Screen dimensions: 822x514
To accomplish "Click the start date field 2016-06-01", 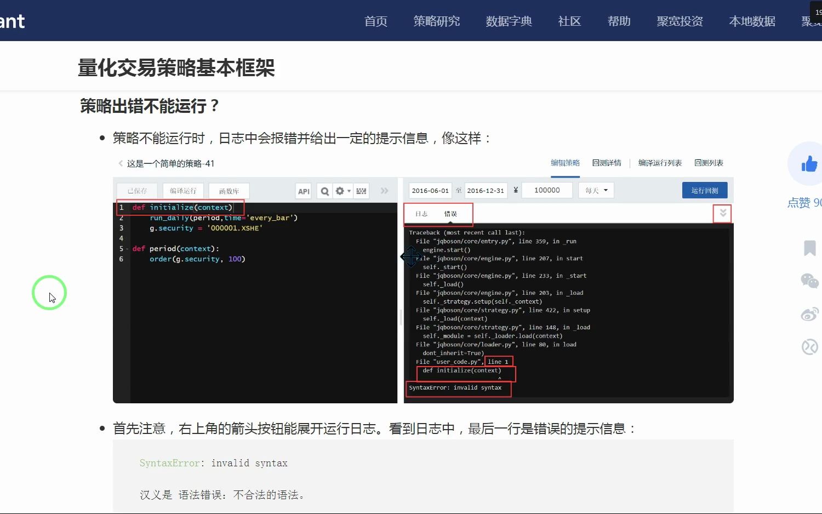I will click(430, 190).
